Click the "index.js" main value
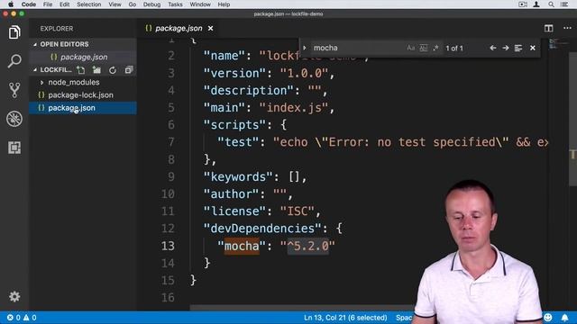 (294, 108)
